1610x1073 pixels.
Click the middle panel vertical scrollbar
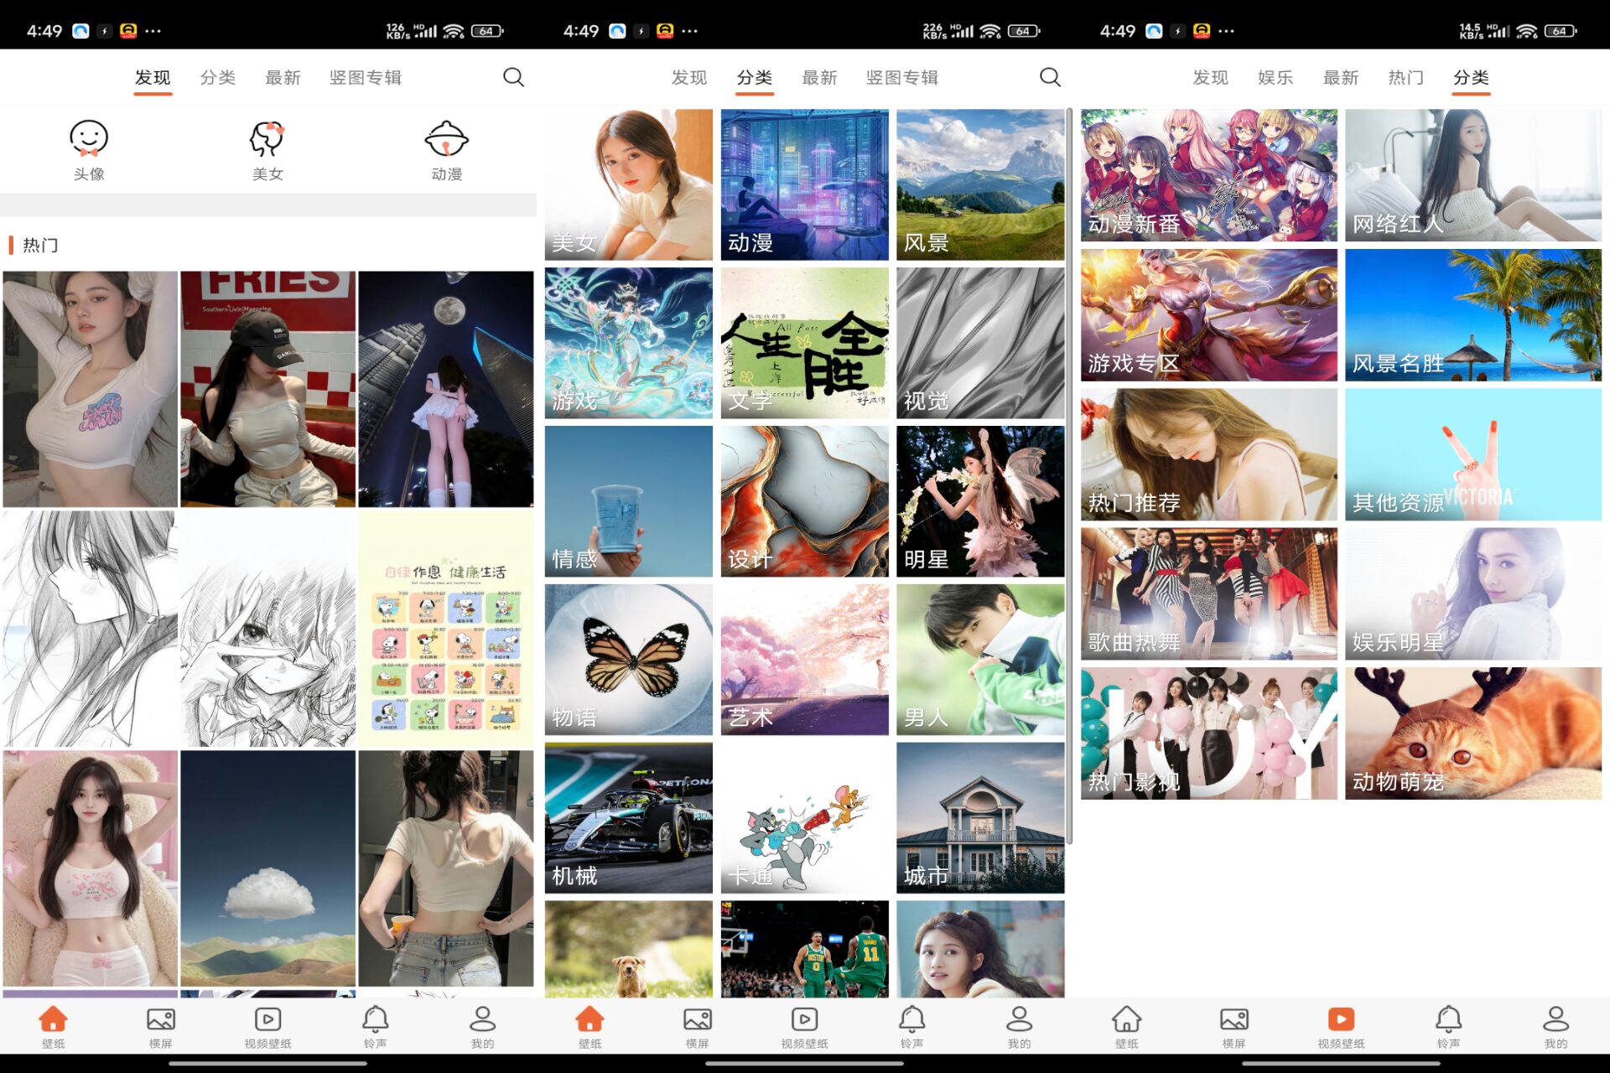point(1069,469)
